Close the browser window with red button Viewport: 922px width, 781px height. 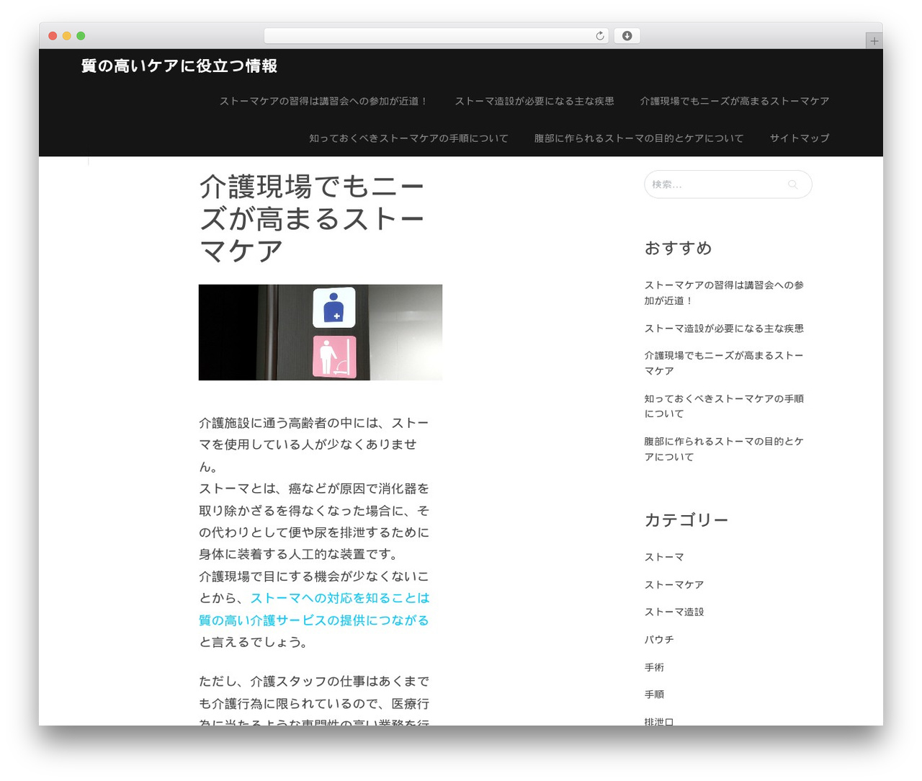click(53, 36)
